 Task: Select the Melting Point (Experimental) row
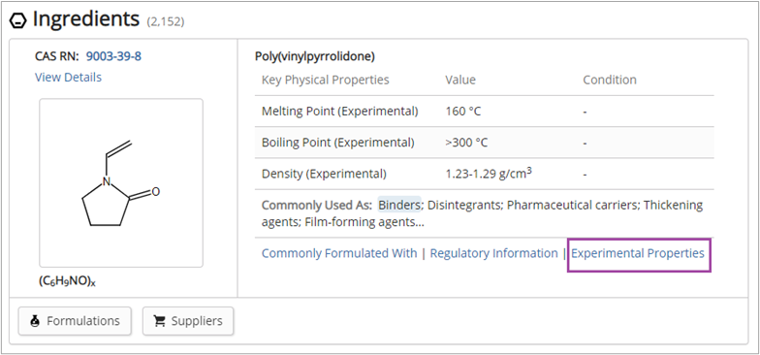click(485, 111)
